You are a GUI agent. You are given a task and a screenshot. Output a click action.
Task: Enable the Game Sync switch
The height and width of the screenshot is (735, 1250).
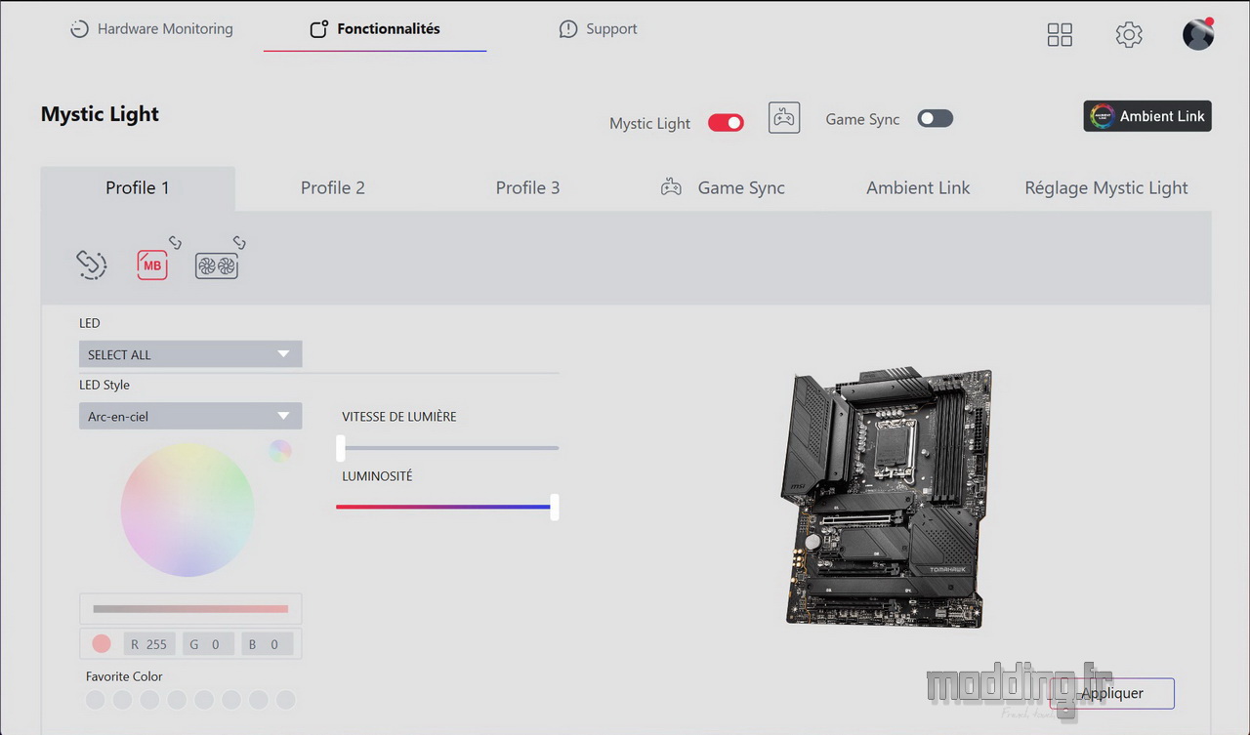pos(935,118)
